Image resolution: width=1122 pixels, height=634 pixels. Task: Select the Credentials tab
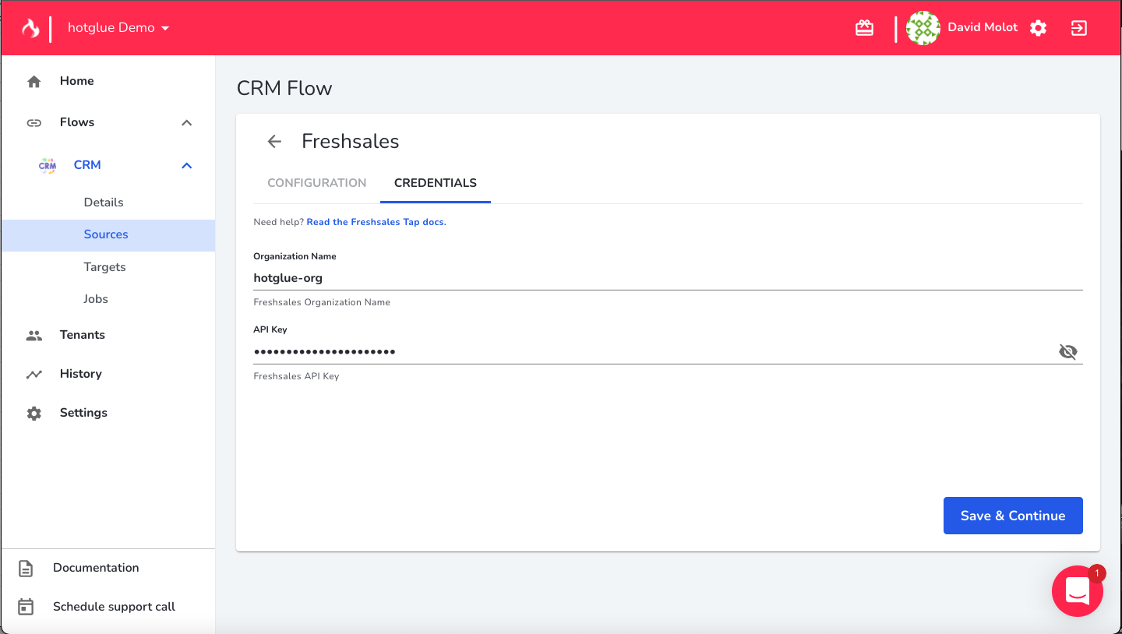pos(436,183)
